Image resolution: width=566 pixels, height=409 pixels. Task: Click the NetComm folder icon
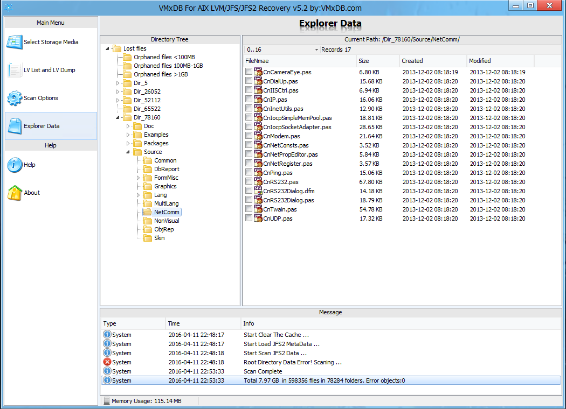148,212
